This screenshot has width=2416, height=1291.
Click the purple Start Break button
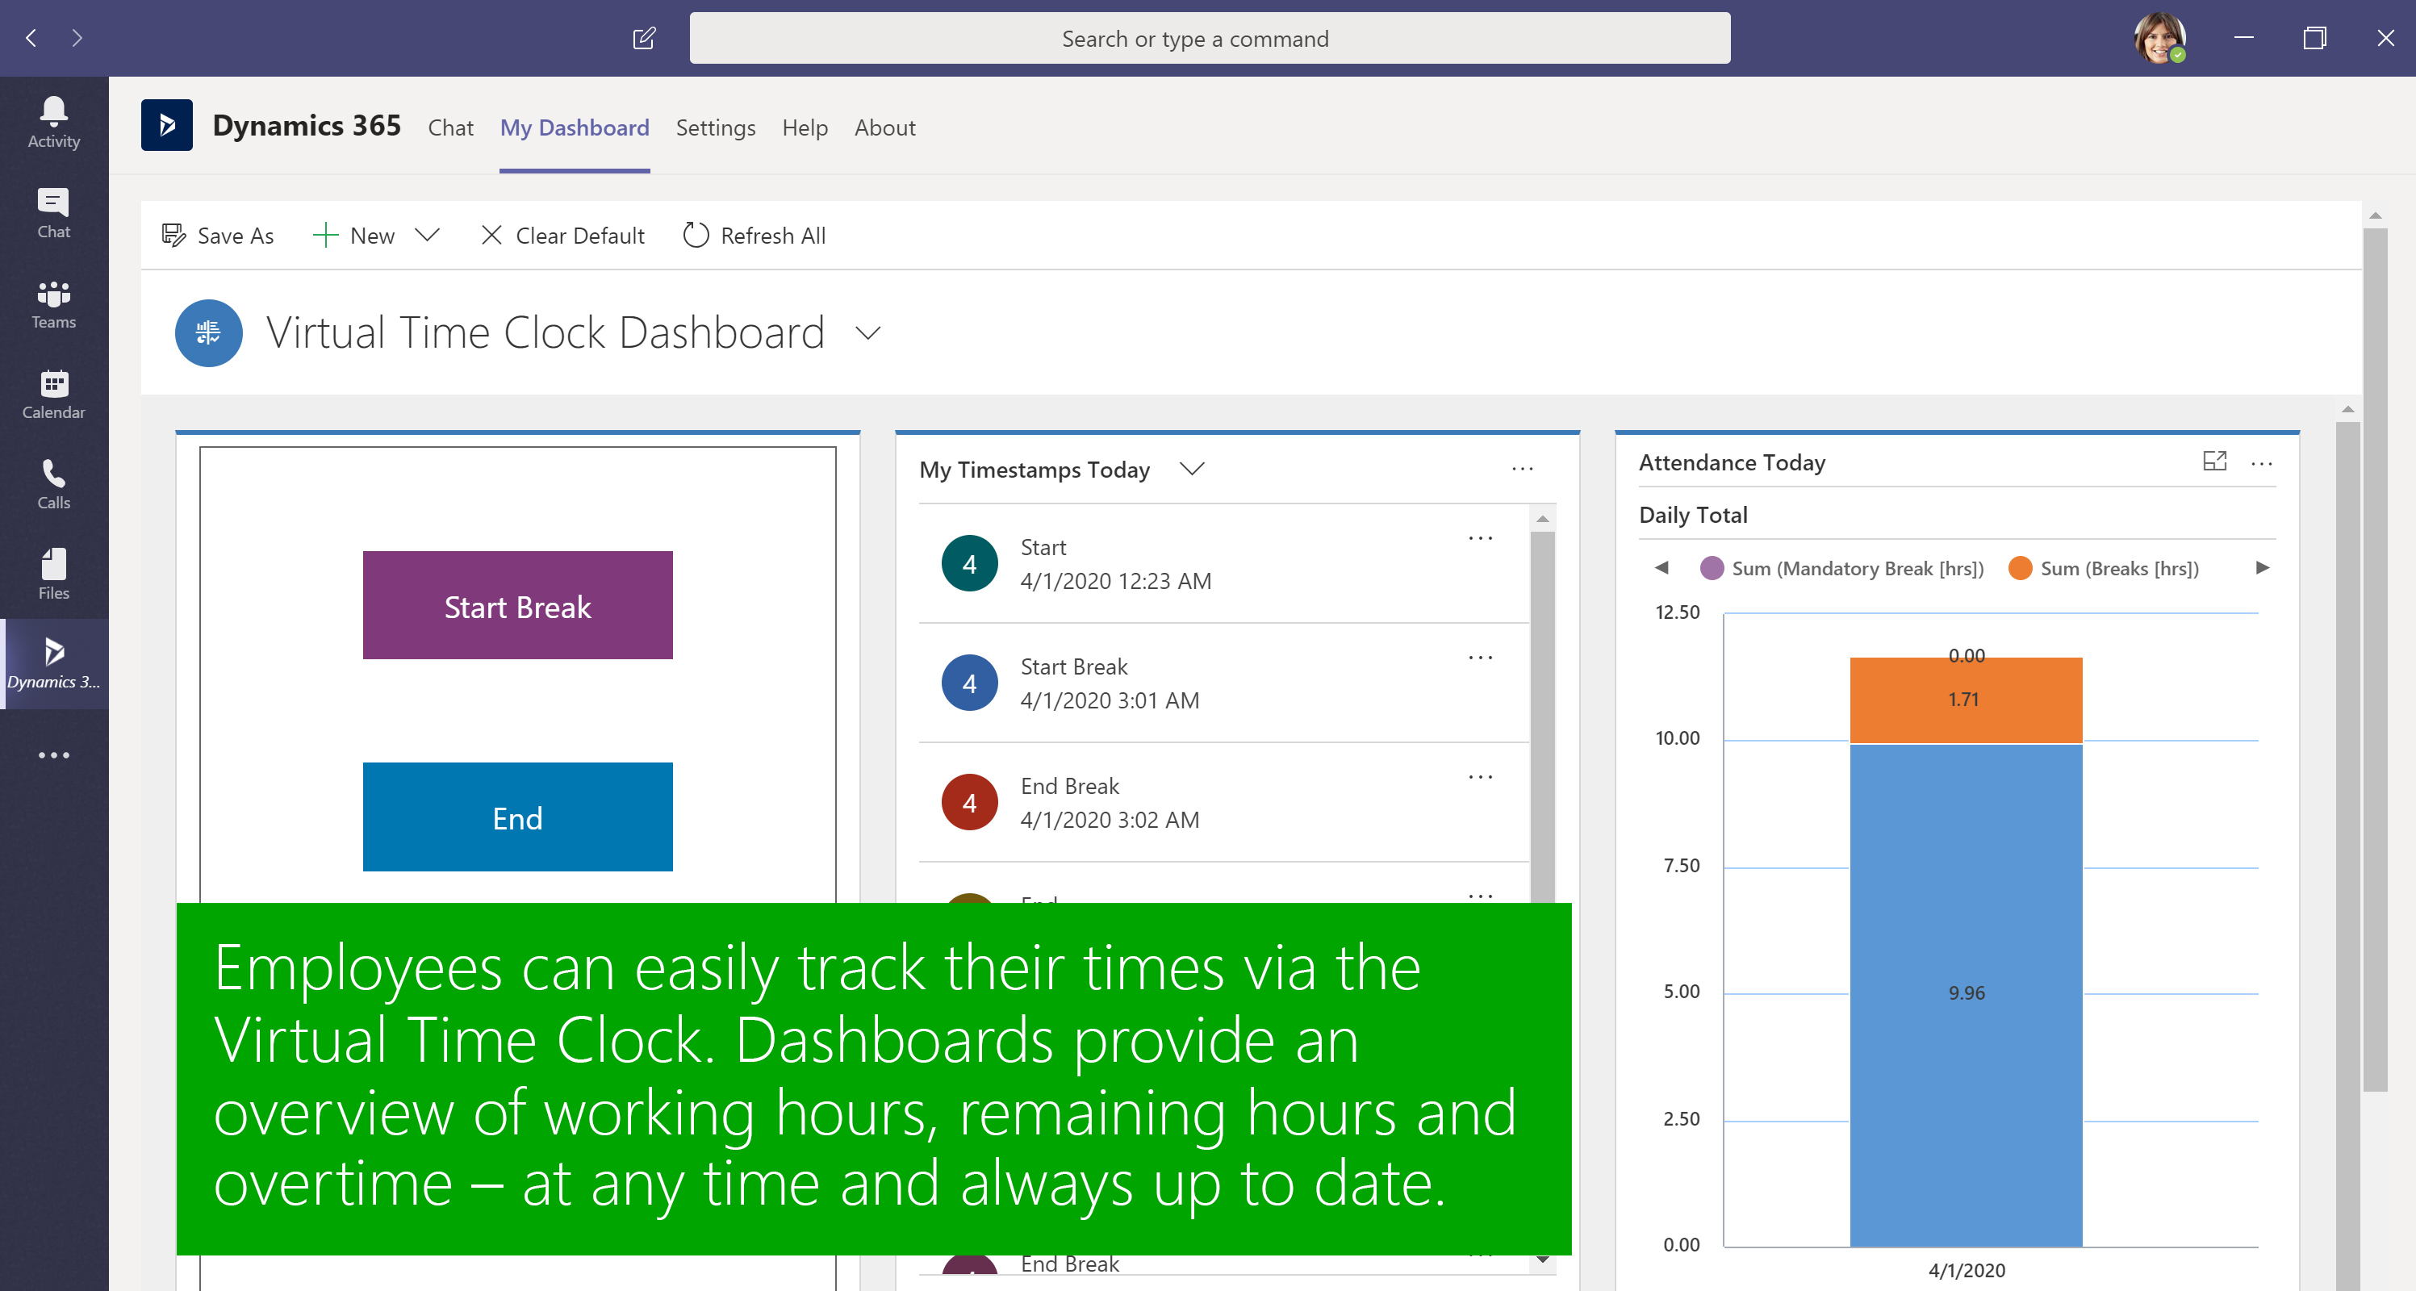(518, 606)
